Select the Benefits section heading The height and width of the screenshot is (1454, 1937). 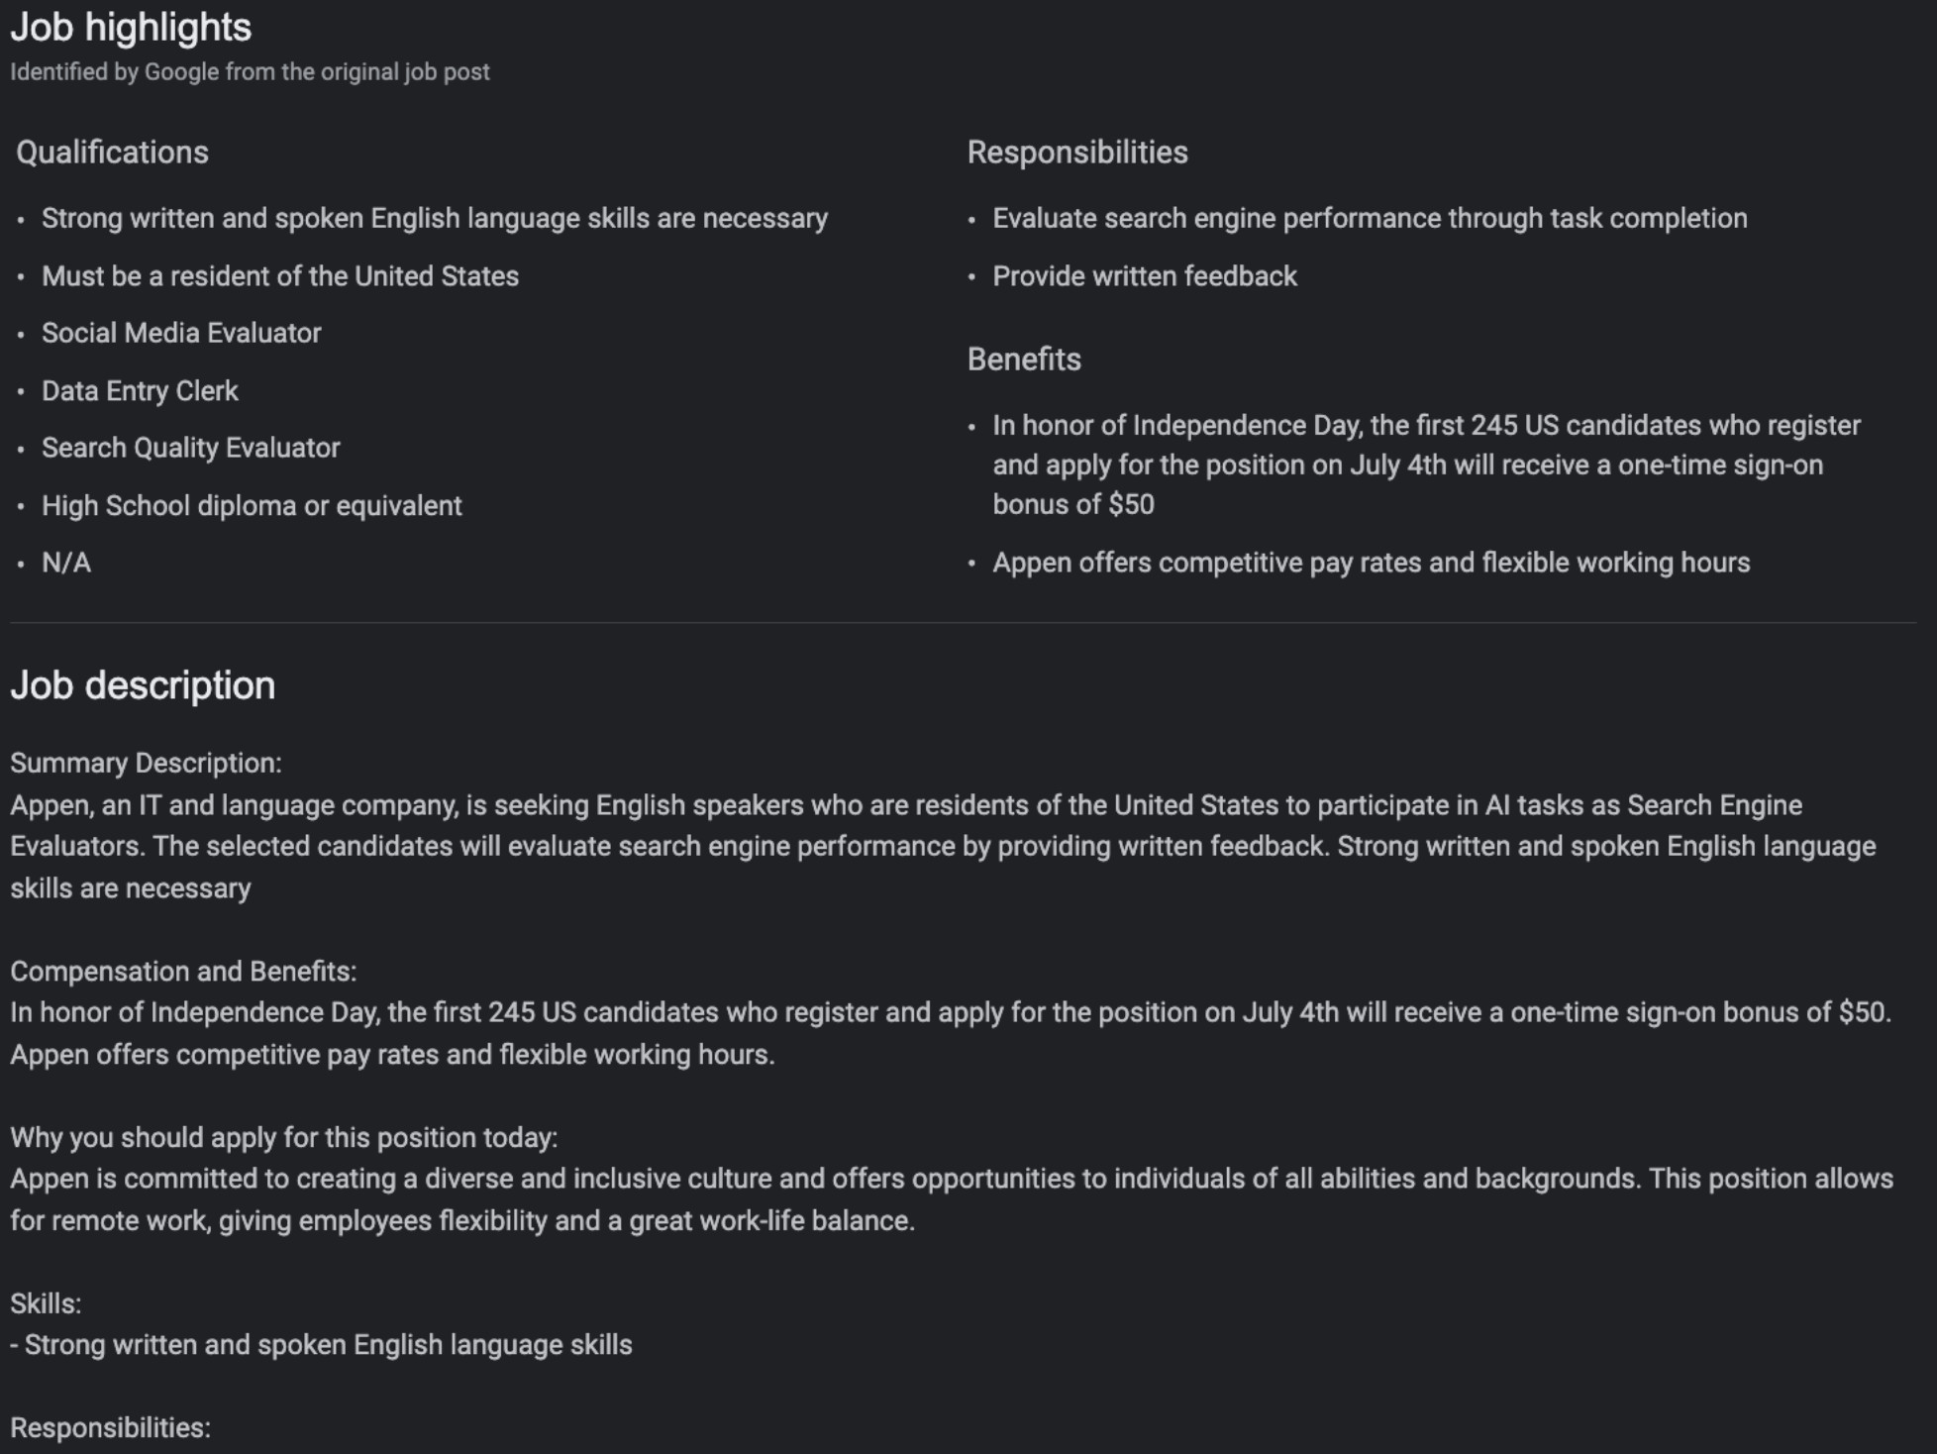coord(1024,360)
